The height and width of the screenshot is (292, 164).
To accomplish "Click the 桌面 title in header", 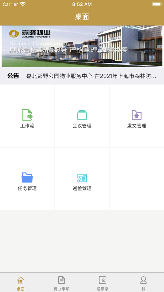I will click(x=82, y=17).
